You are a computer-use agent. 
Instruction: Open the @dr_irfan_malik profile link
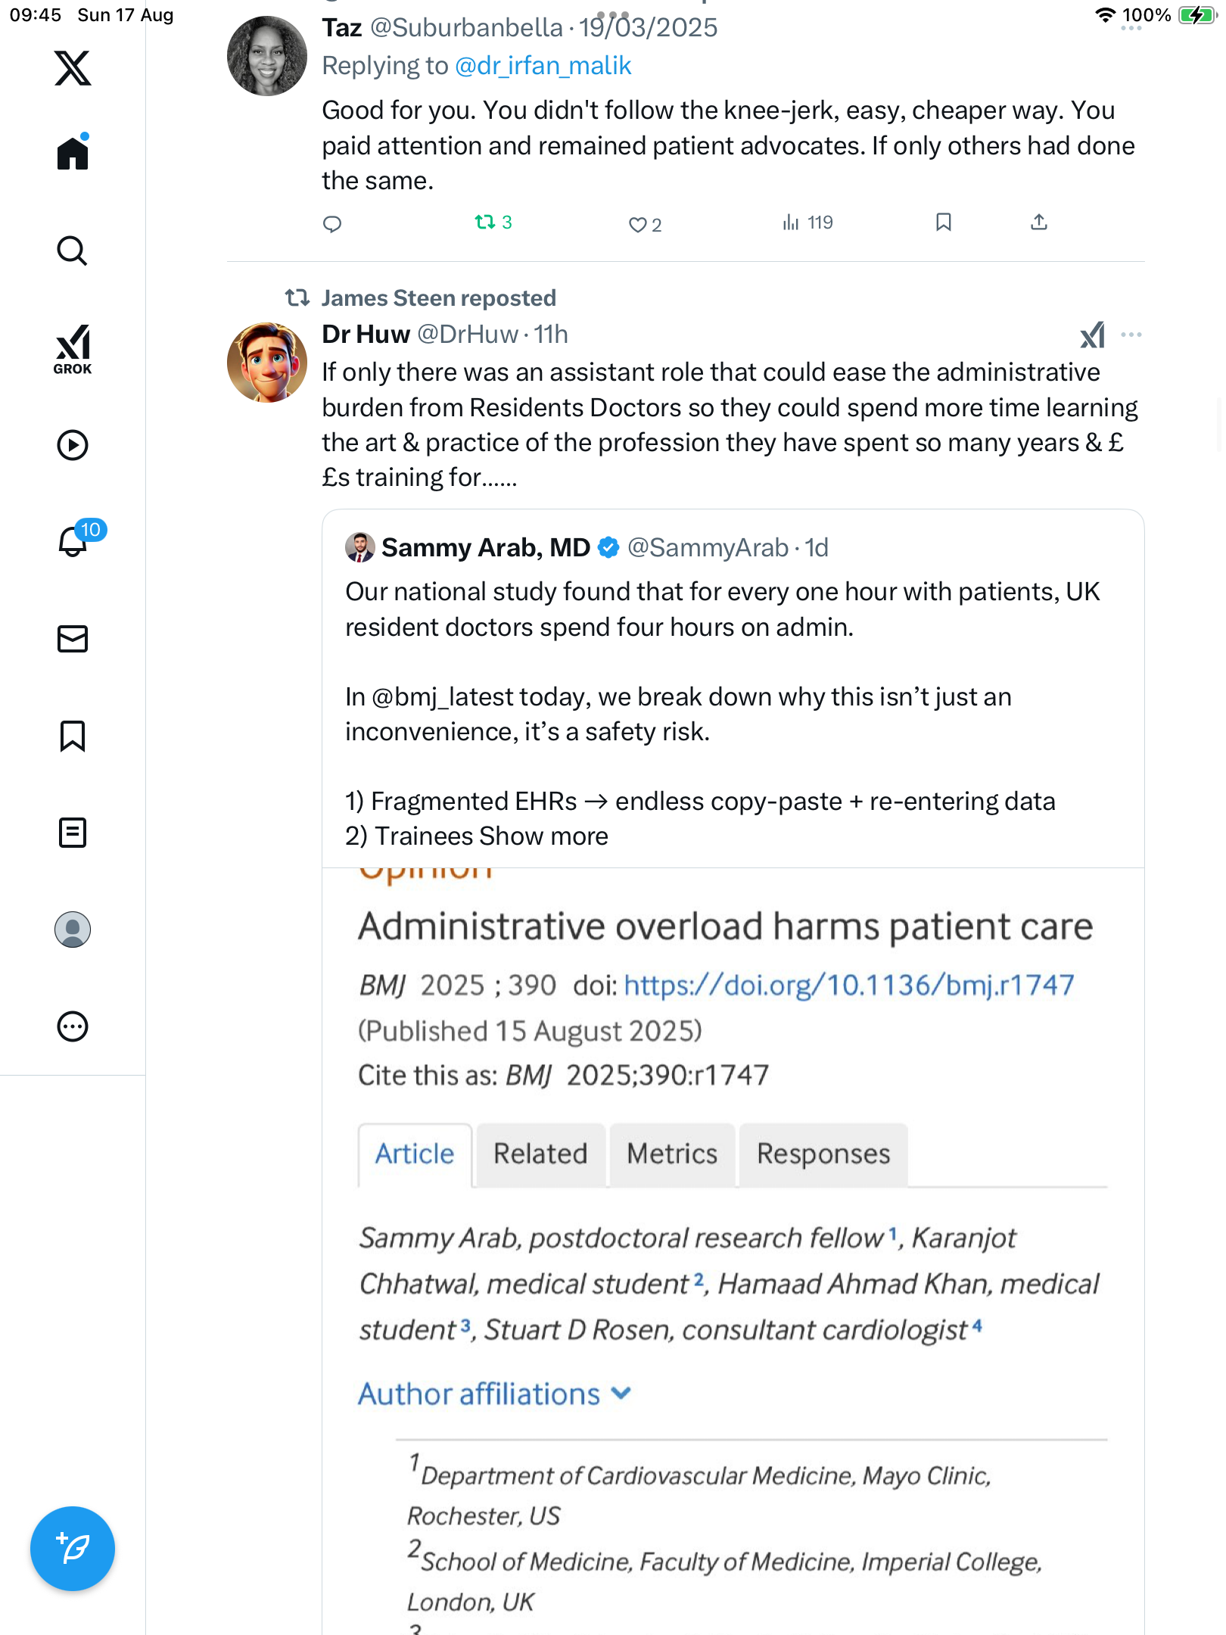click(543, 66)
